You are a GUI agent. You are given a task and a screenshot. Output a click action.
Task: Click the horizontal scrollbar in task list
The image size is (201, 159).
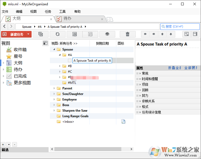click(x=88, y=149)
